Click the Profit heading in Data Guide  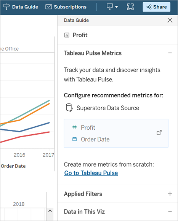pos(80,35)
